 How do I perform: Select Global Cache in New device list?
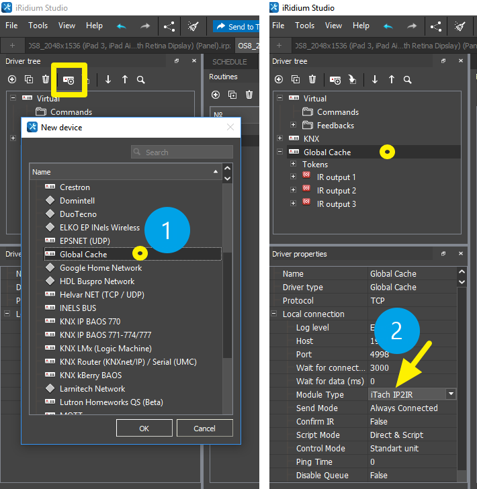pos(132,254)
